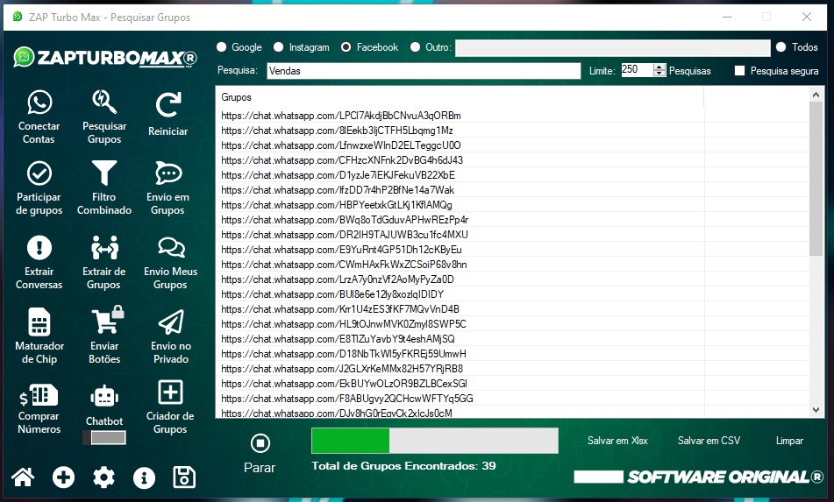Click the Pesquisar Grupos magnifier icon
834x502 pixels.
[104, 104]
